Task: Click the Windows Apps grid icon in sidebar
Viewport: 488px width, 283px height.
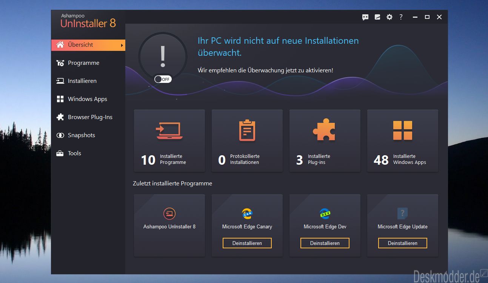Action: [60, 99]
